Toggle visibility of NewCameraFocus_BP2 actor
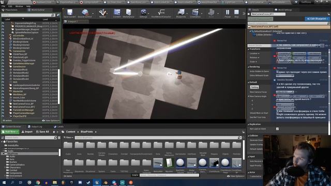The height and width of the screenshot is (186, 331). [x=3, y=107]
